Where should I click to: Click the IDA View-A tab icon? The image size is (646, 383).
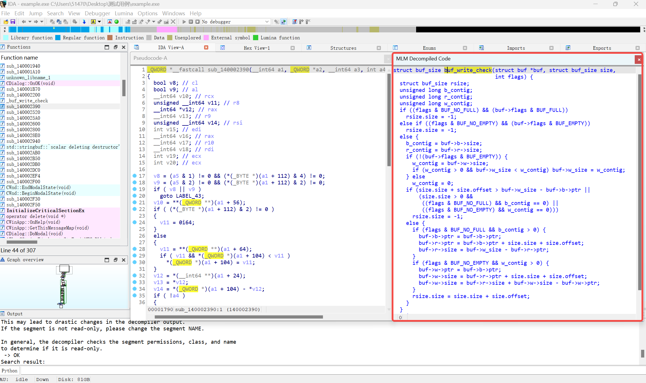(136, 47)
